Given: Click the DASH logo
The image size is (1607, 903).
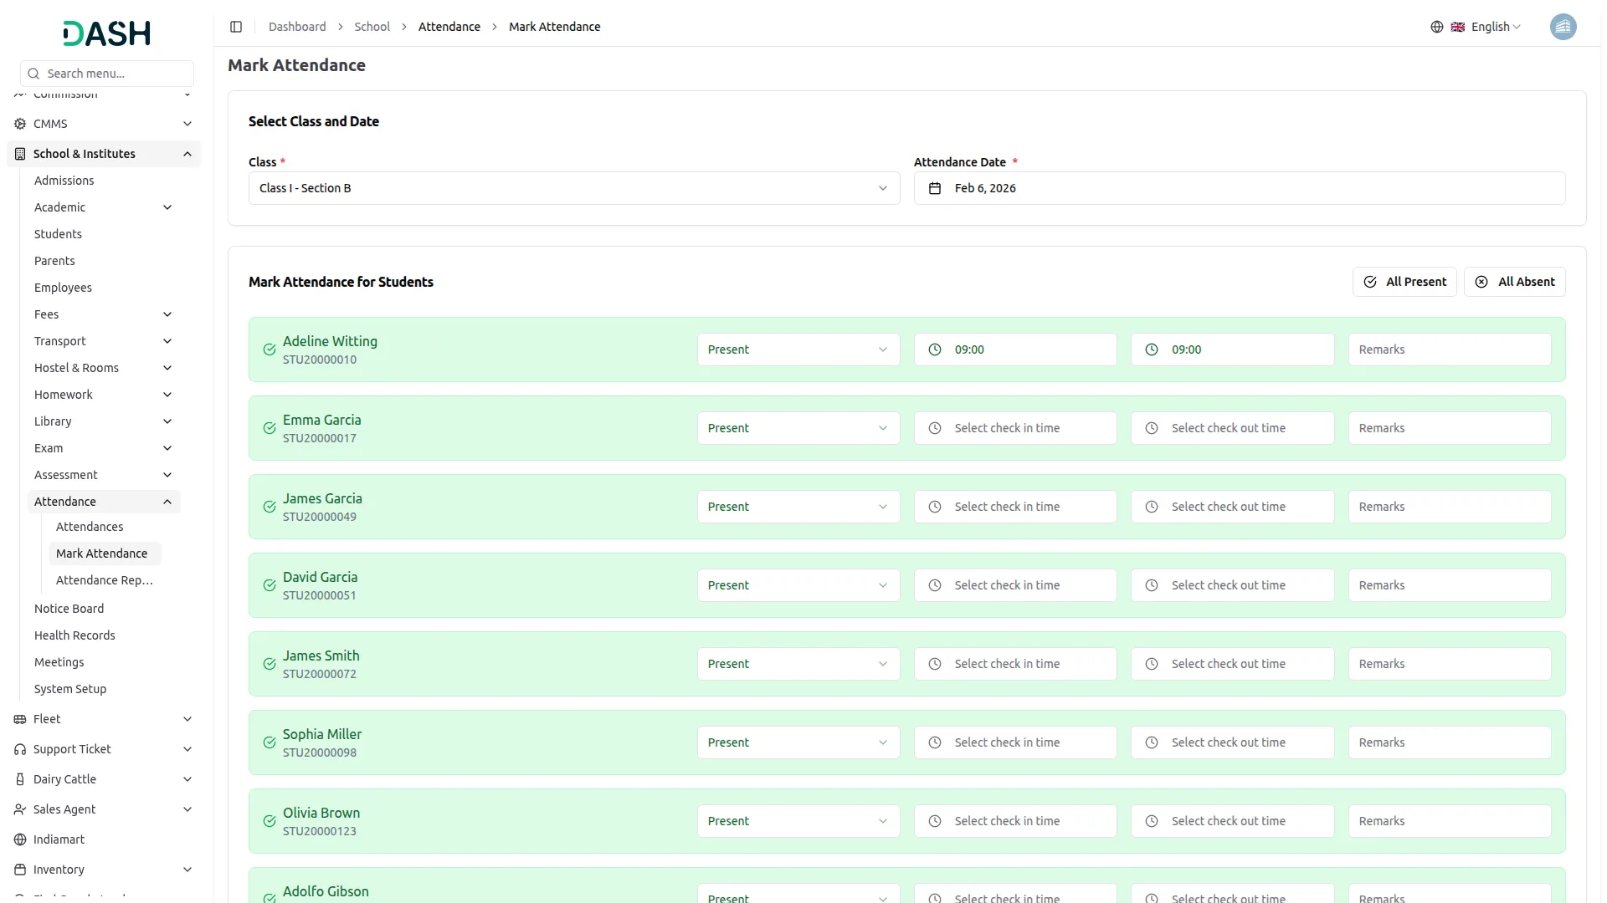Looking at the screenshot, I should coord(107,33).
